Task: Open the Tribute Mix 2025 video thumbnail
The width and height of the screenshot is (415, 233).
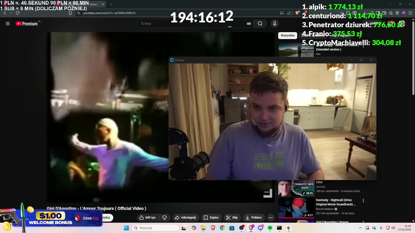Action: pos(296,188)
